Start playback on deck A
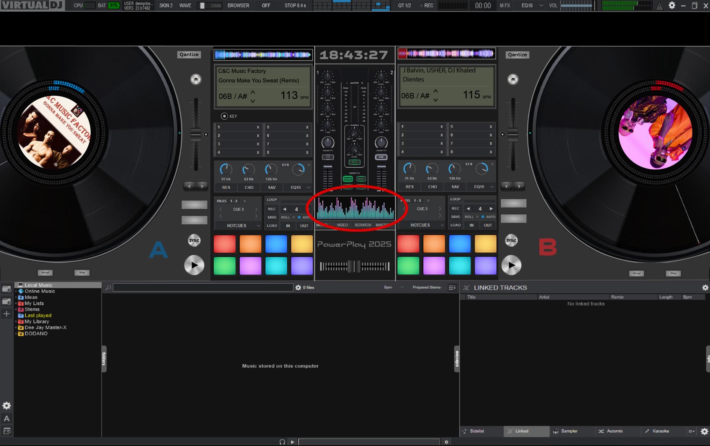The width and height of the screenshot is (710, 446). tap(194, 265)
